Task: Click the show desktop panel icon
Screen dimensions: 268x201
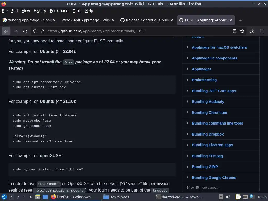Action: (45, 197)
